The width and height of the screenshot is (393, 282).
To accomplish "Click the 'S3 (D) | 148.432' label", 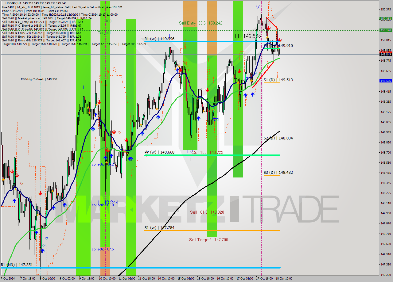I will 278,172.
